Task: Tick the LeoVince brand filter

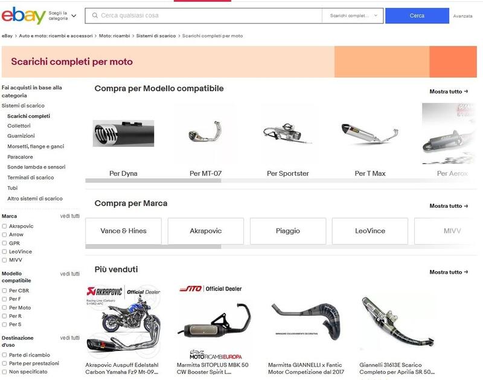Action: [x=4, y=251]
